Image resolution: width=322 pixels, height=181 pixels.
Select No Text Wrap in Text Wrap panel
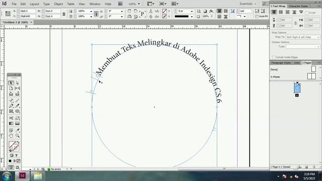click(274, 12)
